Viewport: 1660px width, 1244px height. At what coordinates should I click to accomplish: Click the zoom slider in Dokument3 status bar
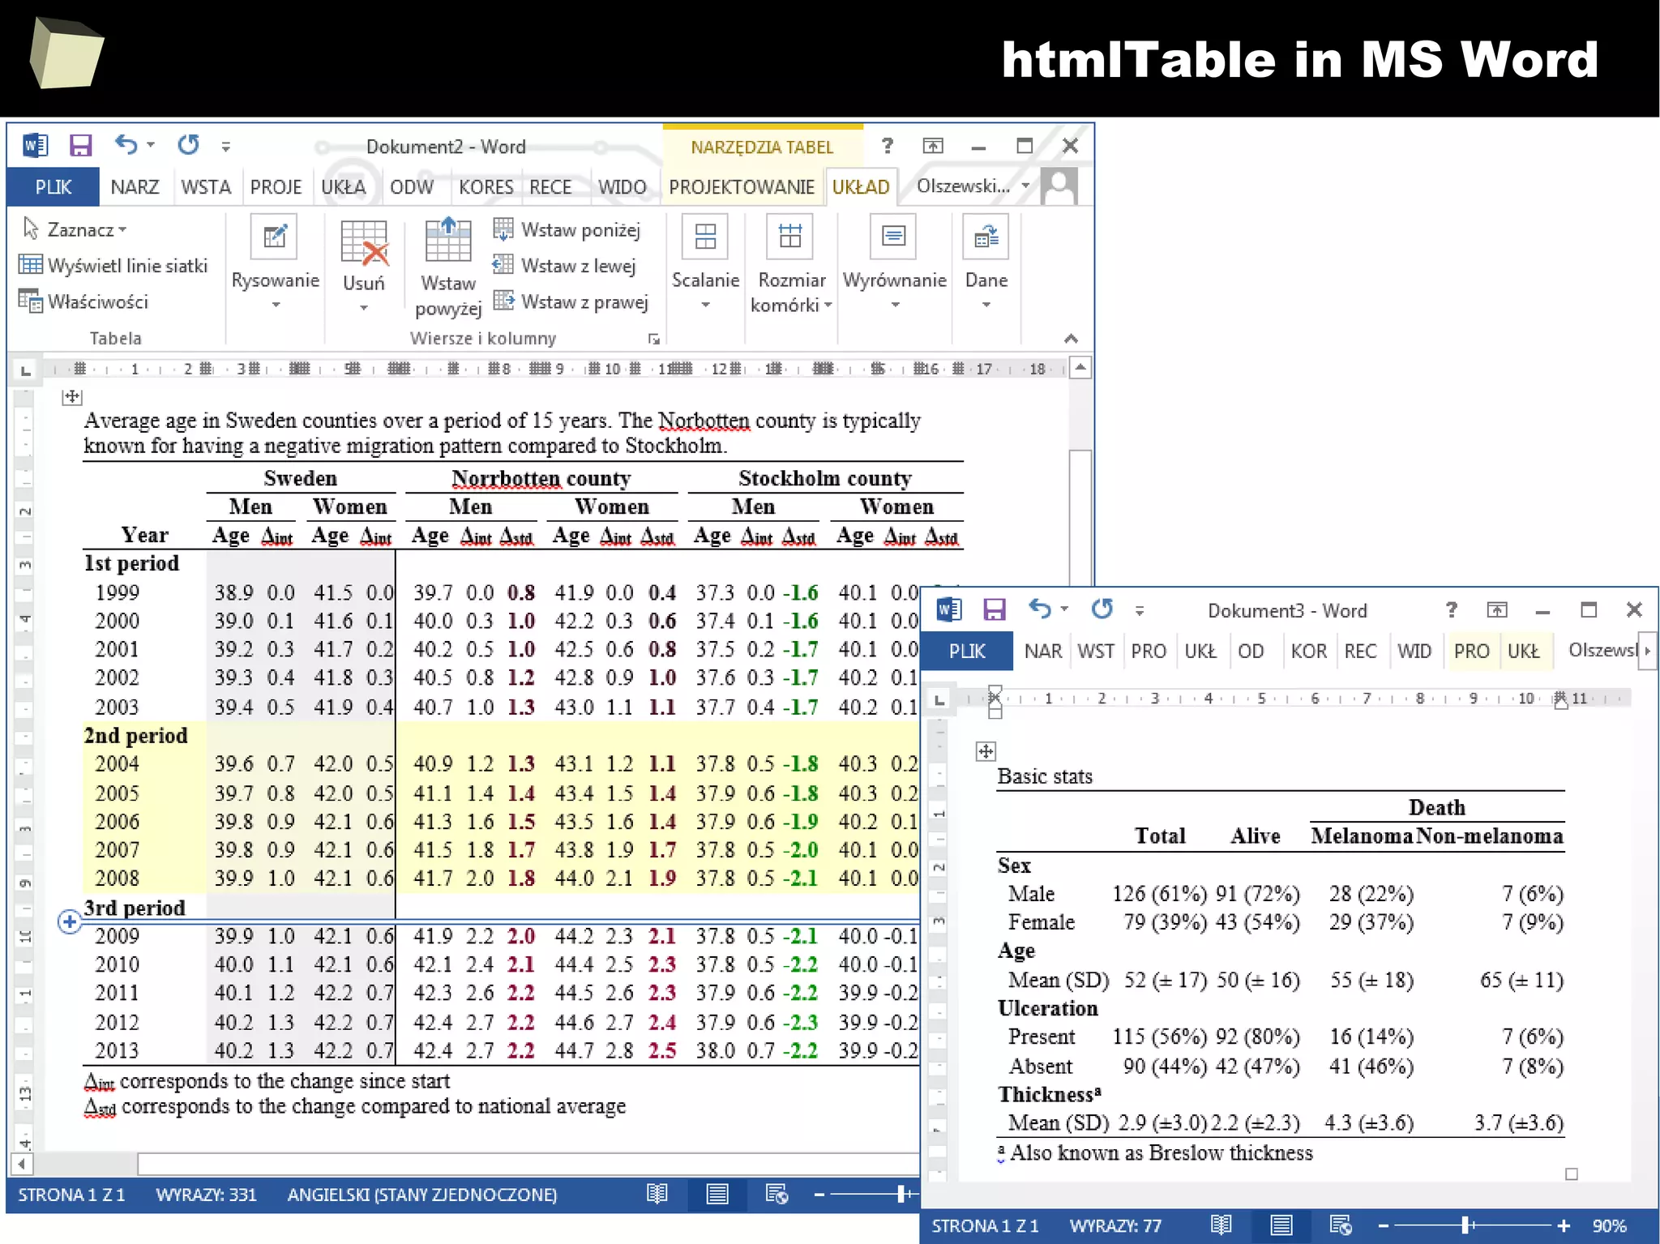[1465, 1226]
